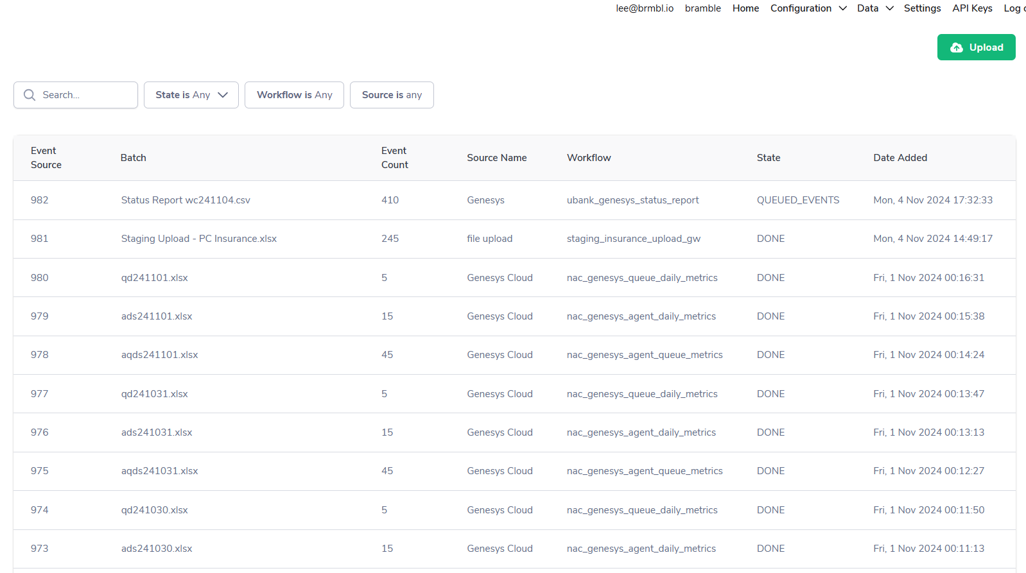
Task: Click date Fri, 1 Nov 2024 00:14:24
Action: (928, 355)
